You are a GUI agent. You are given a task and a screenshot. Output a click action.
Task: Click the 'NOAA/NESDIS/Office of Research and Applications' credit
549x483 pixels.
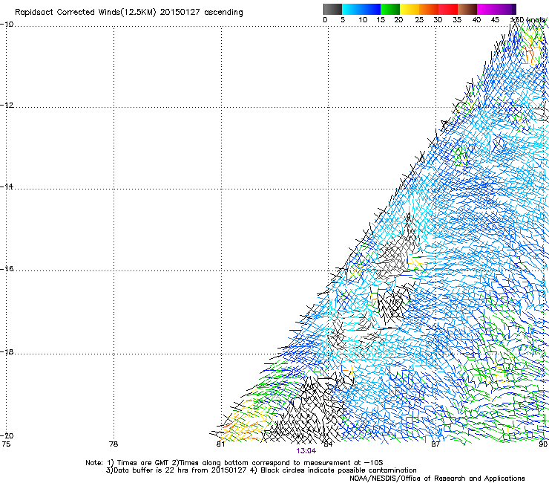point(437,479)
